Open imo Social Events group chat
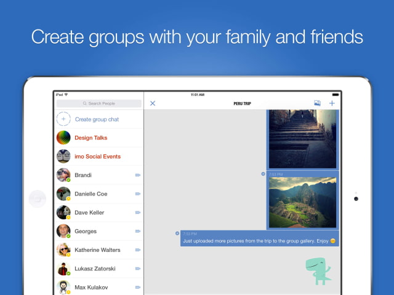 pos(97,157)
